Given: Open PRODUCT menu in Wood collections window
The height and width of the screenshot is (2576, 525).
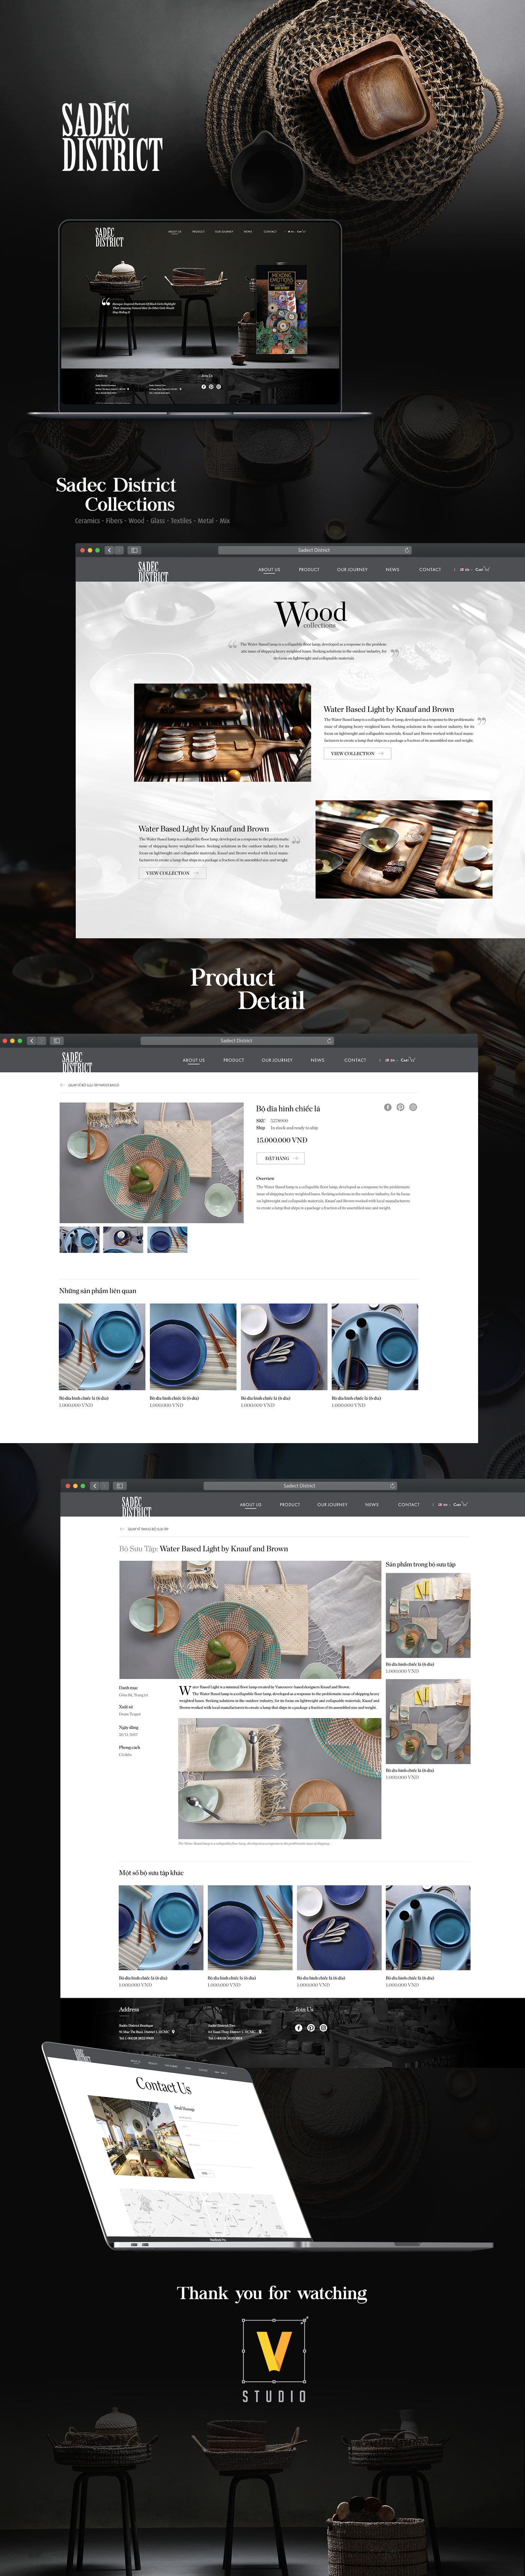Looking at the screenshot, I should coord(309,570).
